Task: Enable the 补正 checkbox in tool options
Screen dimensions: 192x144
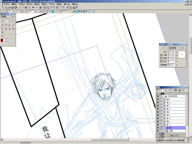Action: tap(161, 61)
